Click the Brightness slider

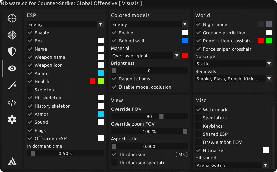149,71
